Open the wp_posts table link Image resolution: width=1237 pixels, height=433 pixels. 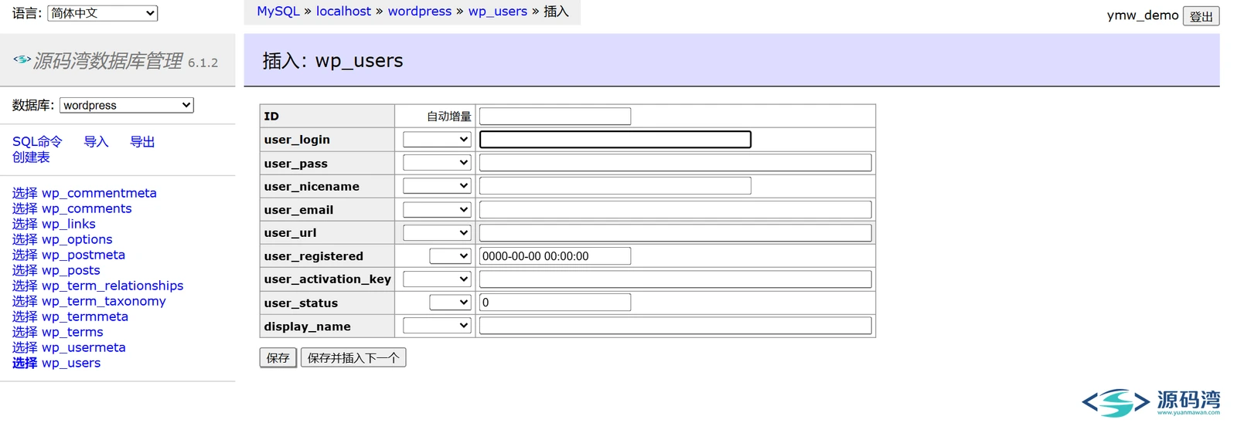click(x=71, y=270)
